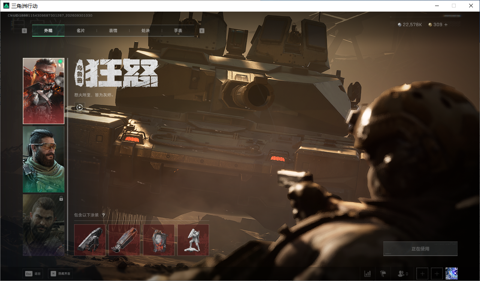480x281 pixels.
Task: Click the second empty squad plus slot
Action: point(437,274)
